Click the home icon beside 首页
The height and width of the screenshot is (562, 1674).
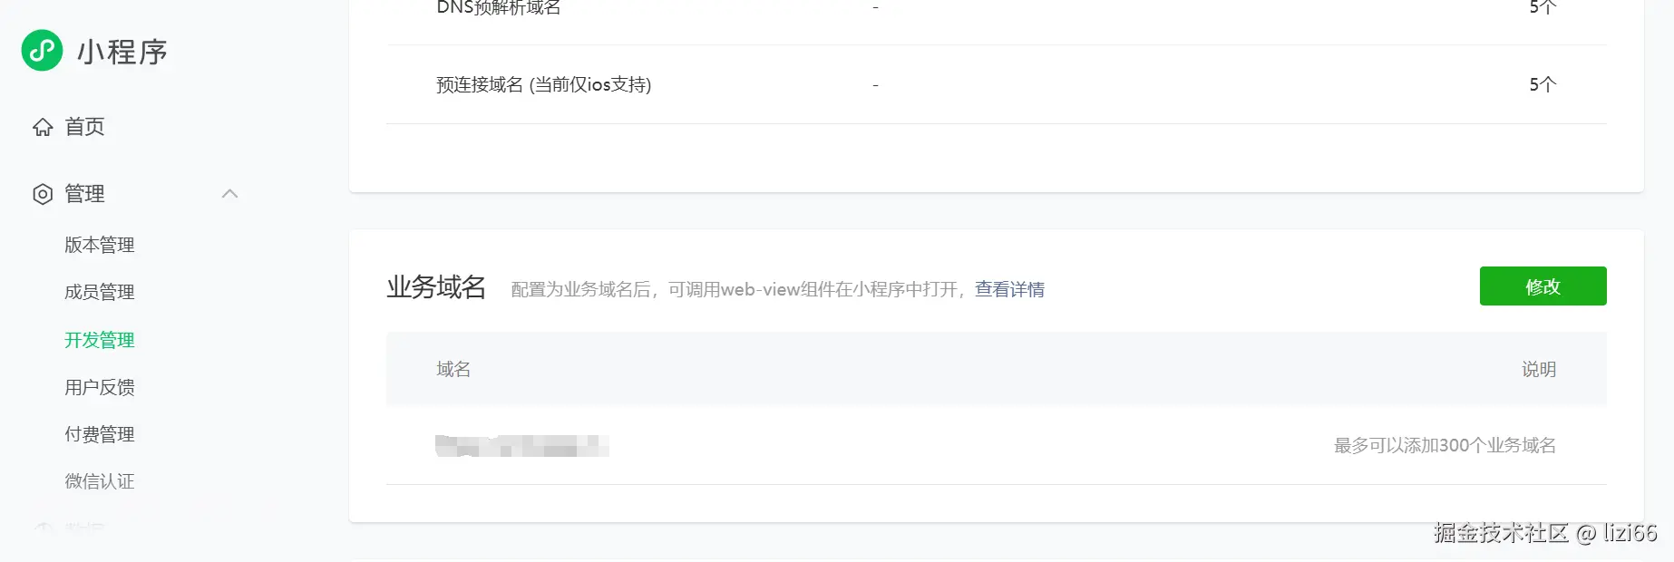pyautogui.click(x=43, y=127)
